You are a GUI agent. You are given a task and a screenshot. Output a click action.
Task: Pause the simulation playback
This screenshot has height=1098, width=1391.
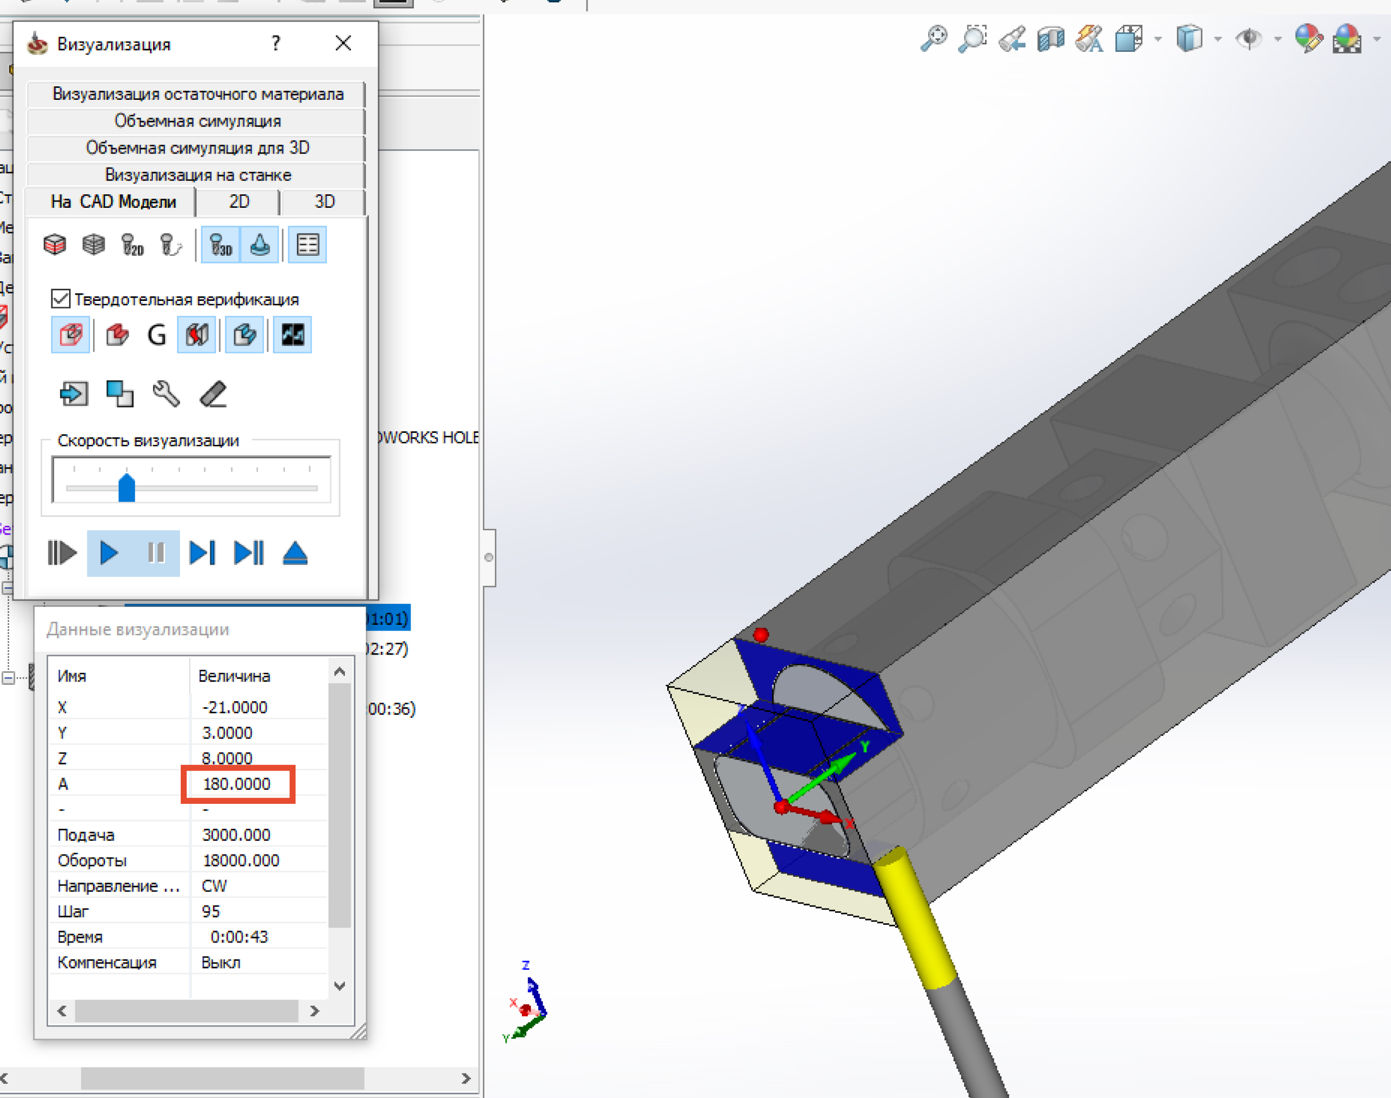[x=156, y=553]
